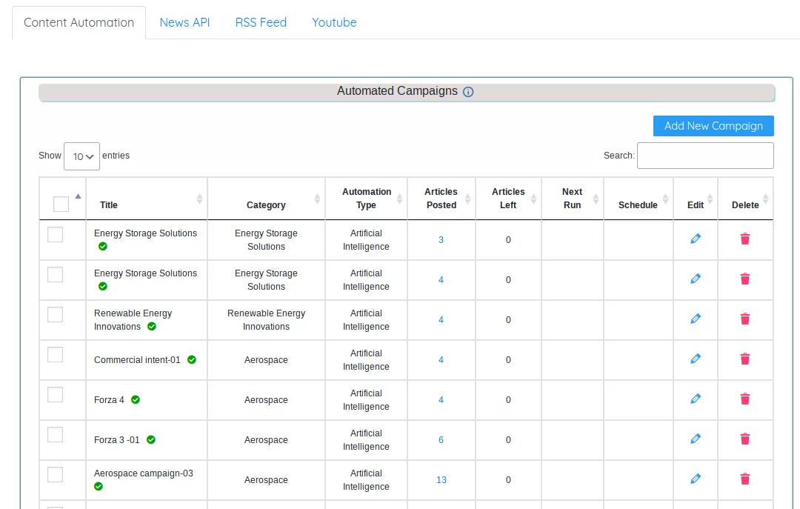Open the 13 articles posted link for Aerospace campaign-03
The height and width of the screenshot is (509, 800).
[x=441, y=480]
